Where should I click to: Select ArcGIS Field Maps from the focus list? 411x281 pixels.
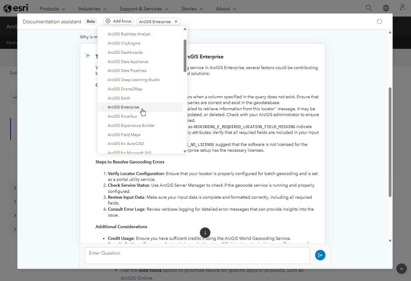pyautogui.click(x=124, y=135)
